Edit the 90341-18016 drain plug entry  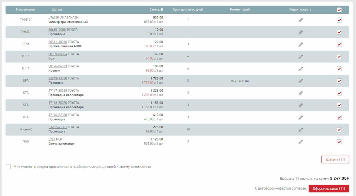click(x=301, y=44)
